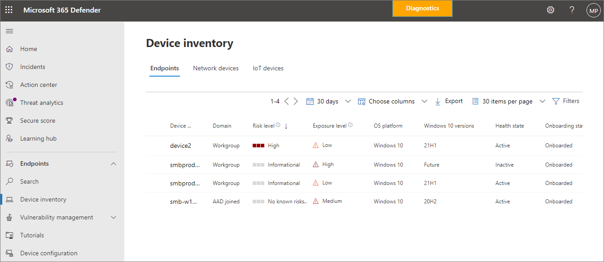The image size is (604, 262).
Task: Click the Inactive health state cell
Action: [x=504, y=165]
